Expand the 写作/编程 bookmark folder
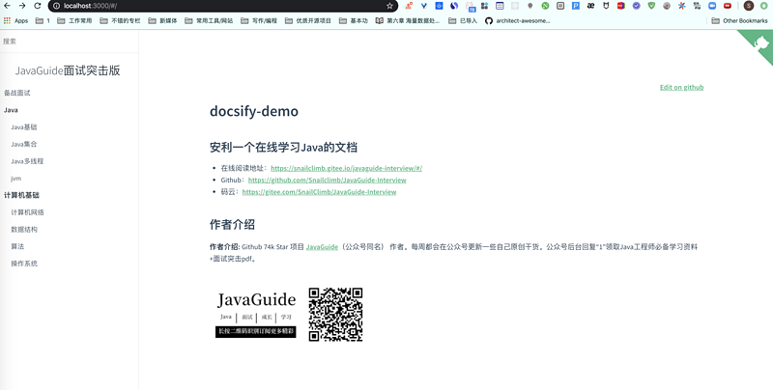The height and width of the screenshot is (390, 773). click(x=259, y=20)
